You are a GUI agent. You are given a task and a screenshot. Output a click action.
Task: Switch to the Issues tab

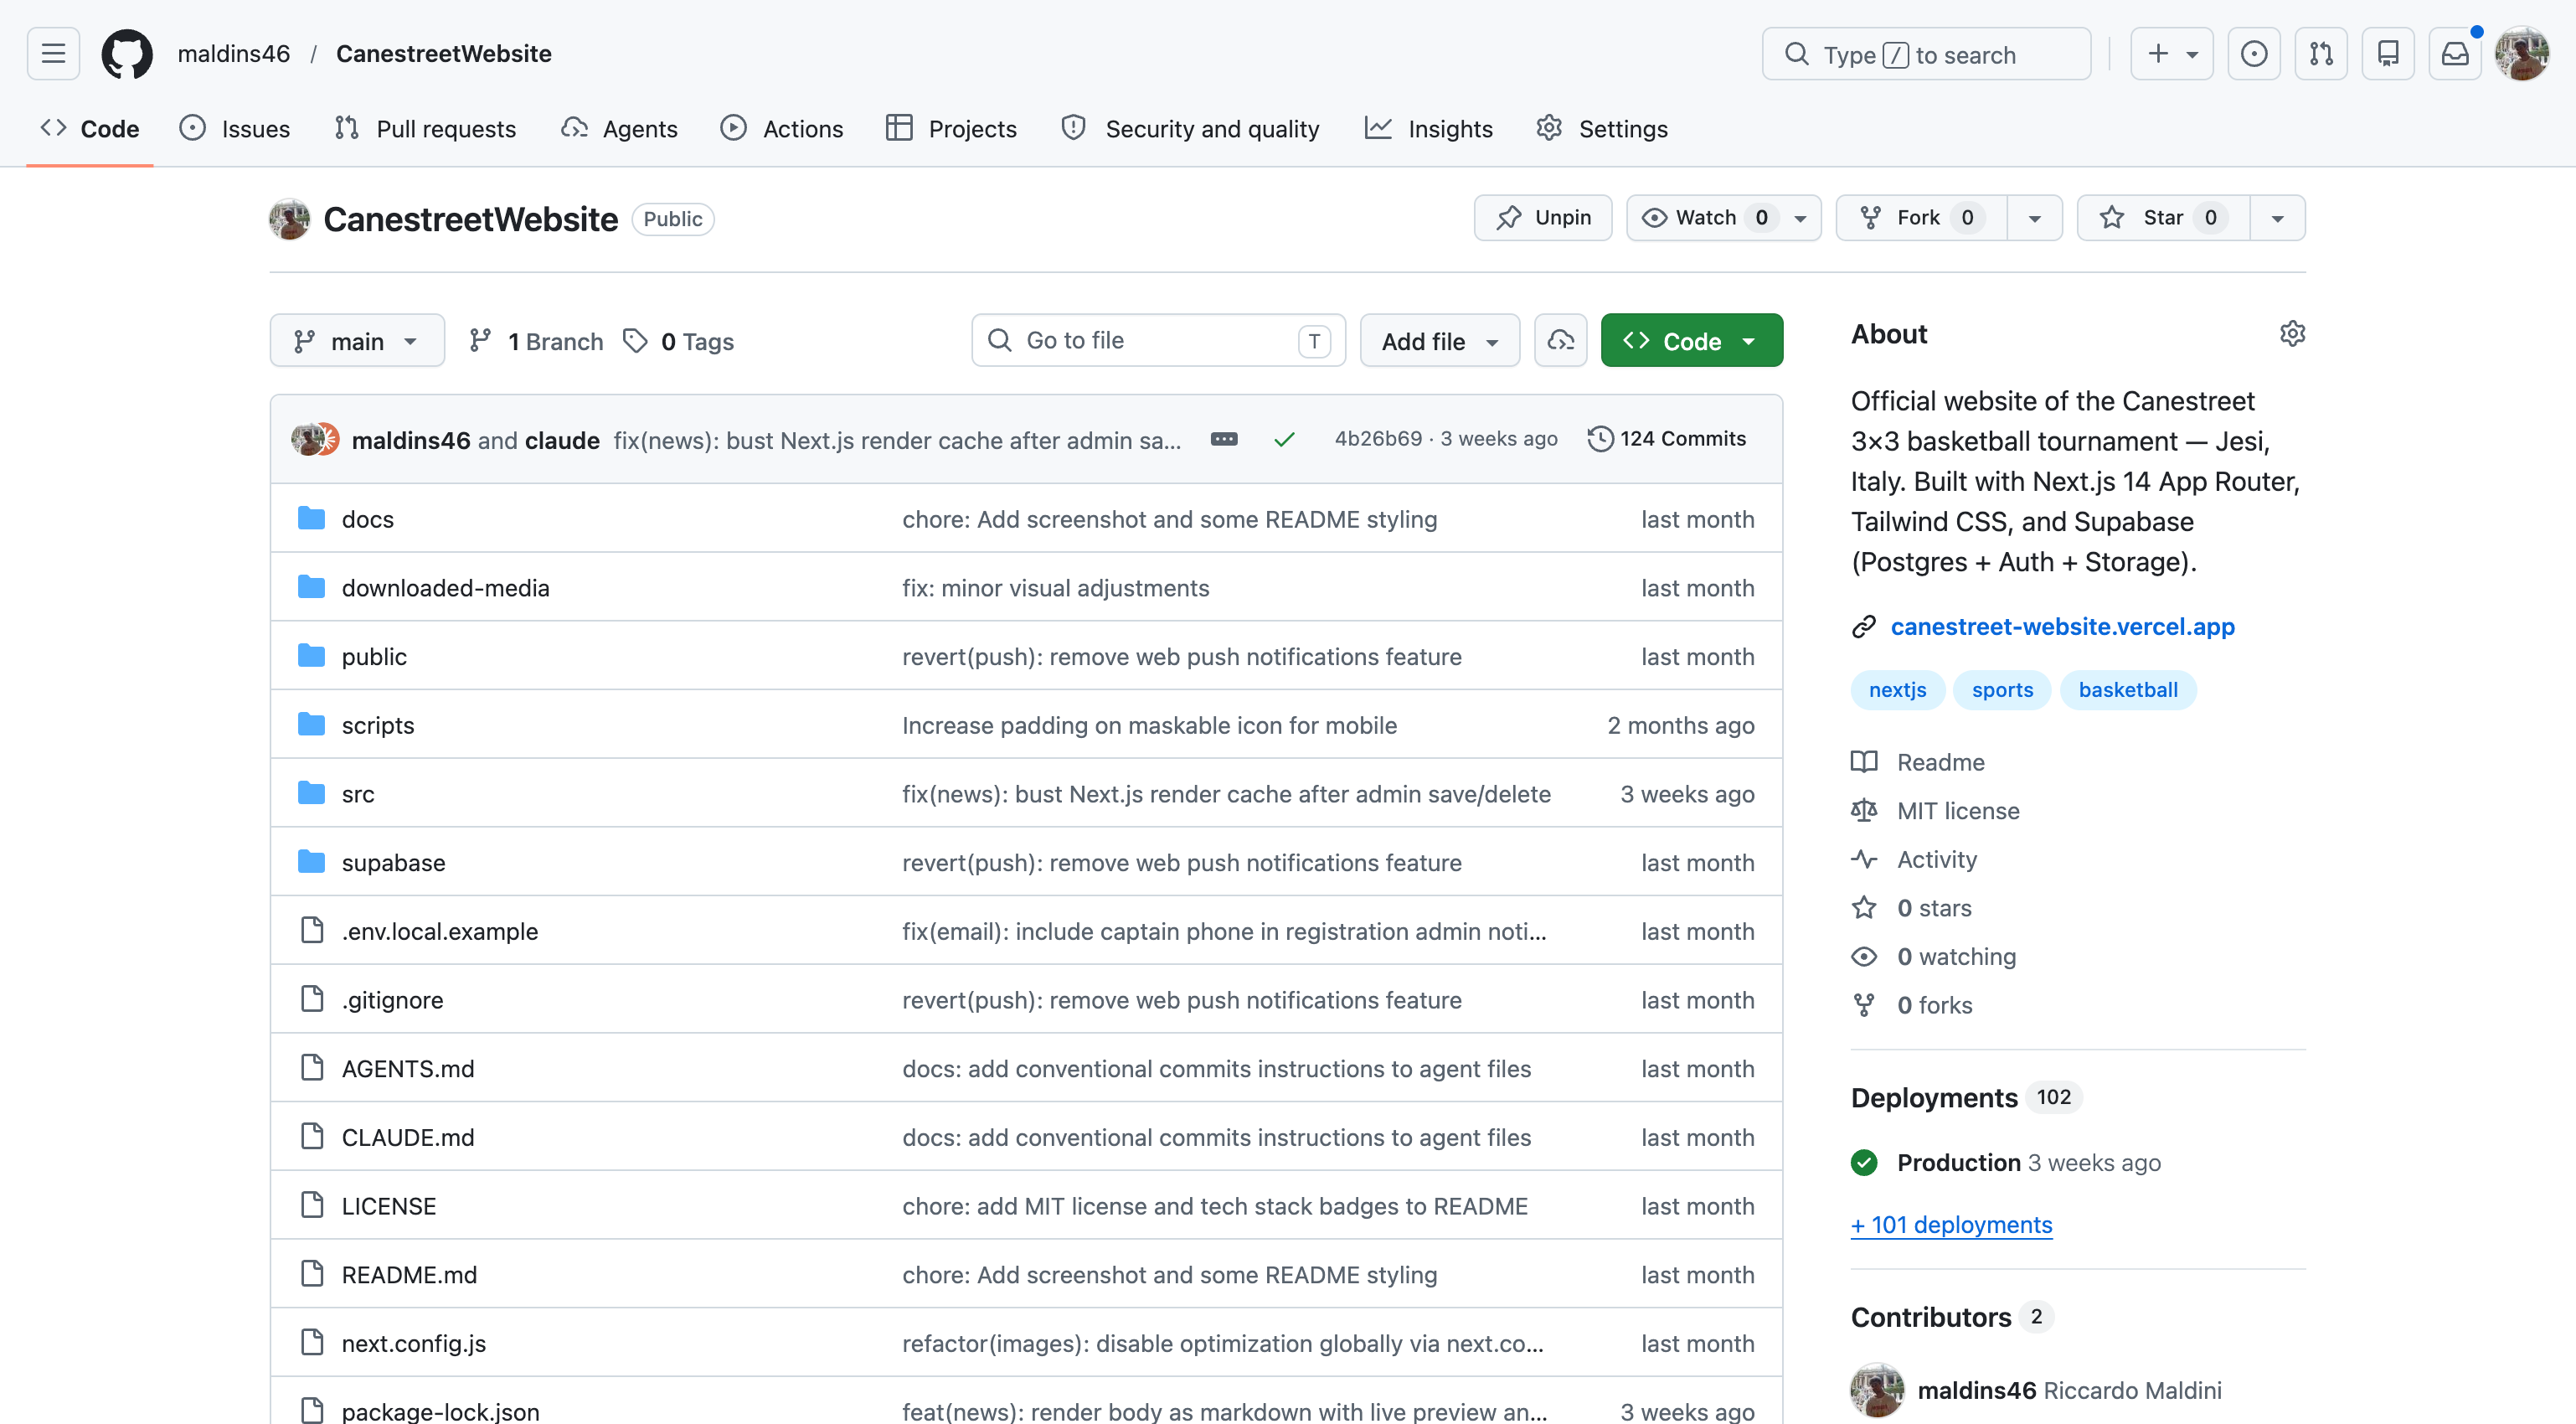(235, 129)
